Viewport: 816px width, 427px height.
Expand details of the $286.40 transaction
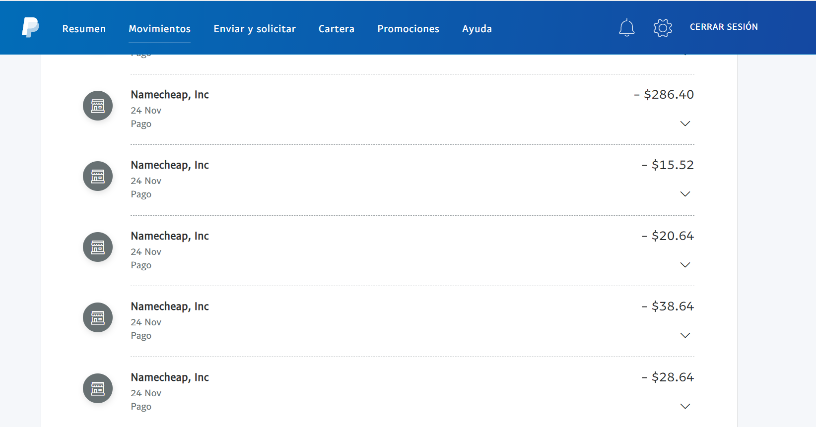click(x=685, y=123)
